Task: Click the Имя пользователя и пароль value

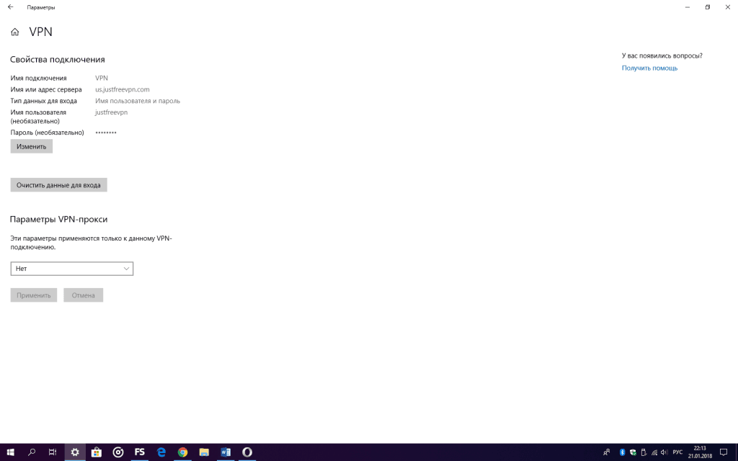Action: (138, 101)
